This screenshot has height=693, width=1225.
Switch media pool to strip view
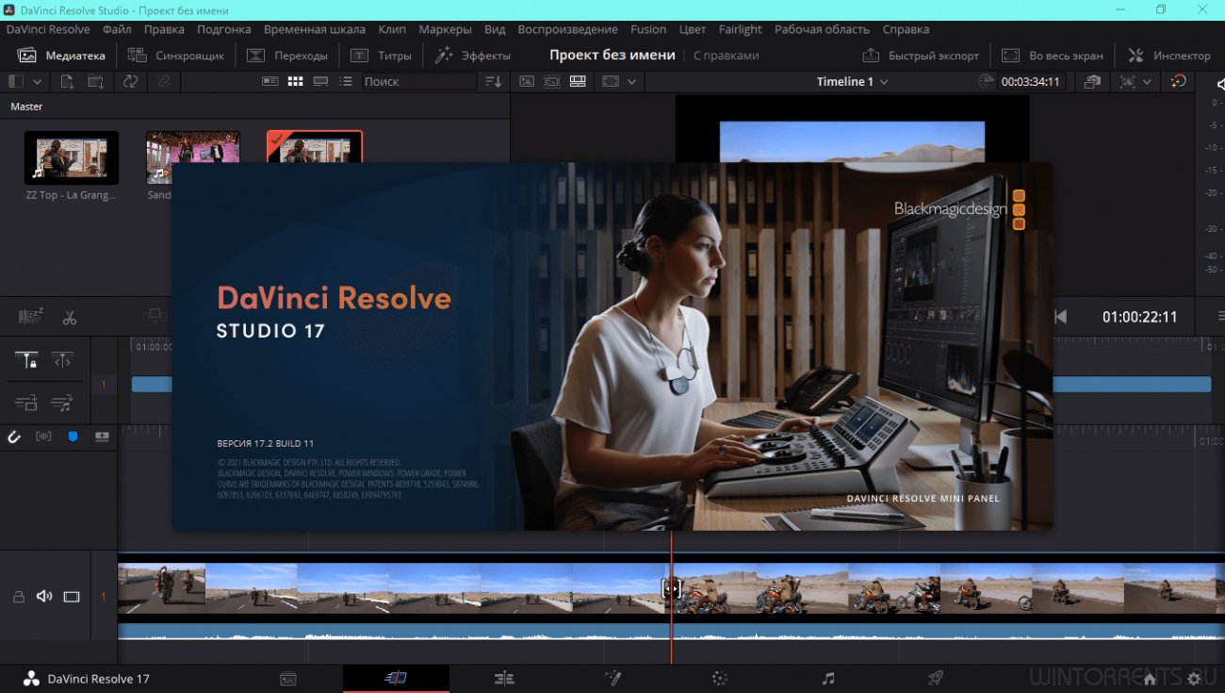(x=320, y=82)
